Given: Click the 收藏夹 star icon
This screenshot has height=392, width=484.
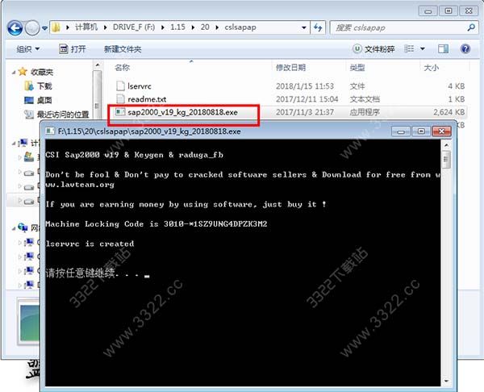Looking at the screenshot, I should pyautogui.click(x=23, y=72).
